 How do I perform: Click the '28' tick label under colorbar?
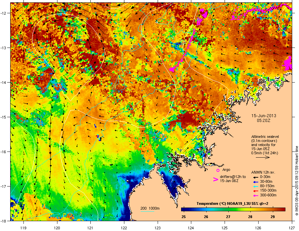[x=250, y=217]
